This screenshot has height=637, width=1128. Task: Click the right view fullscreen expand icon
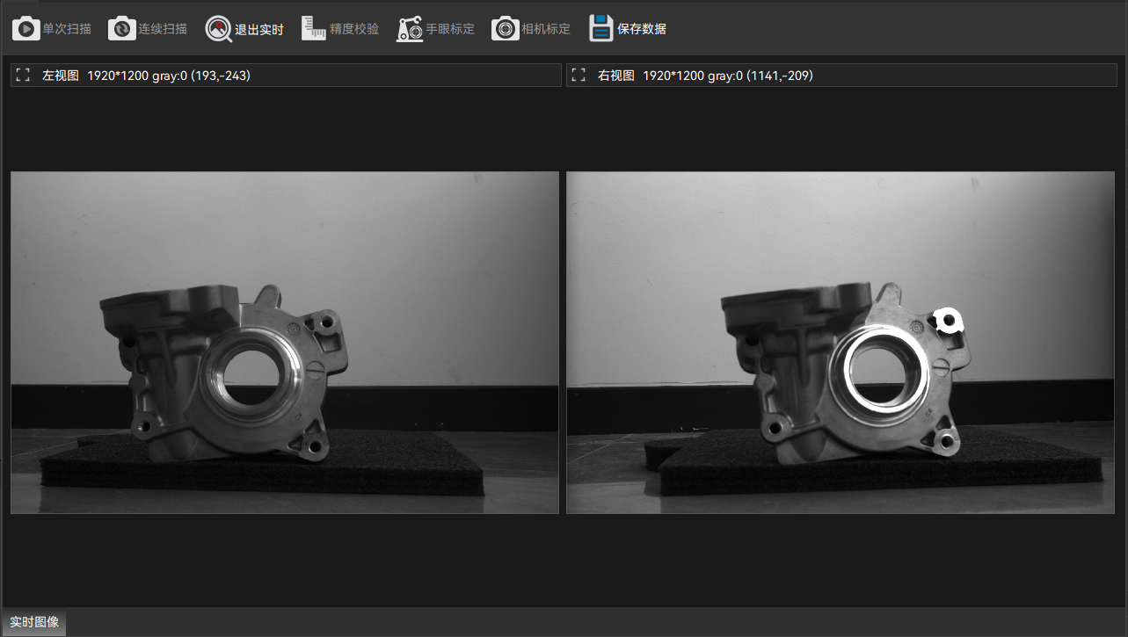579,75
